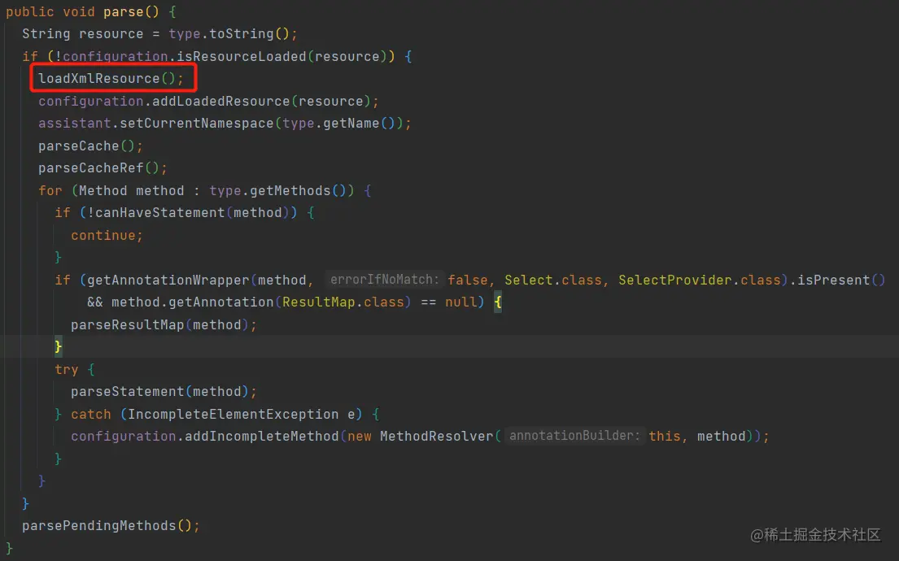Click the continue keyword
This screenshot has height=561, width=899.
[103, 236]
